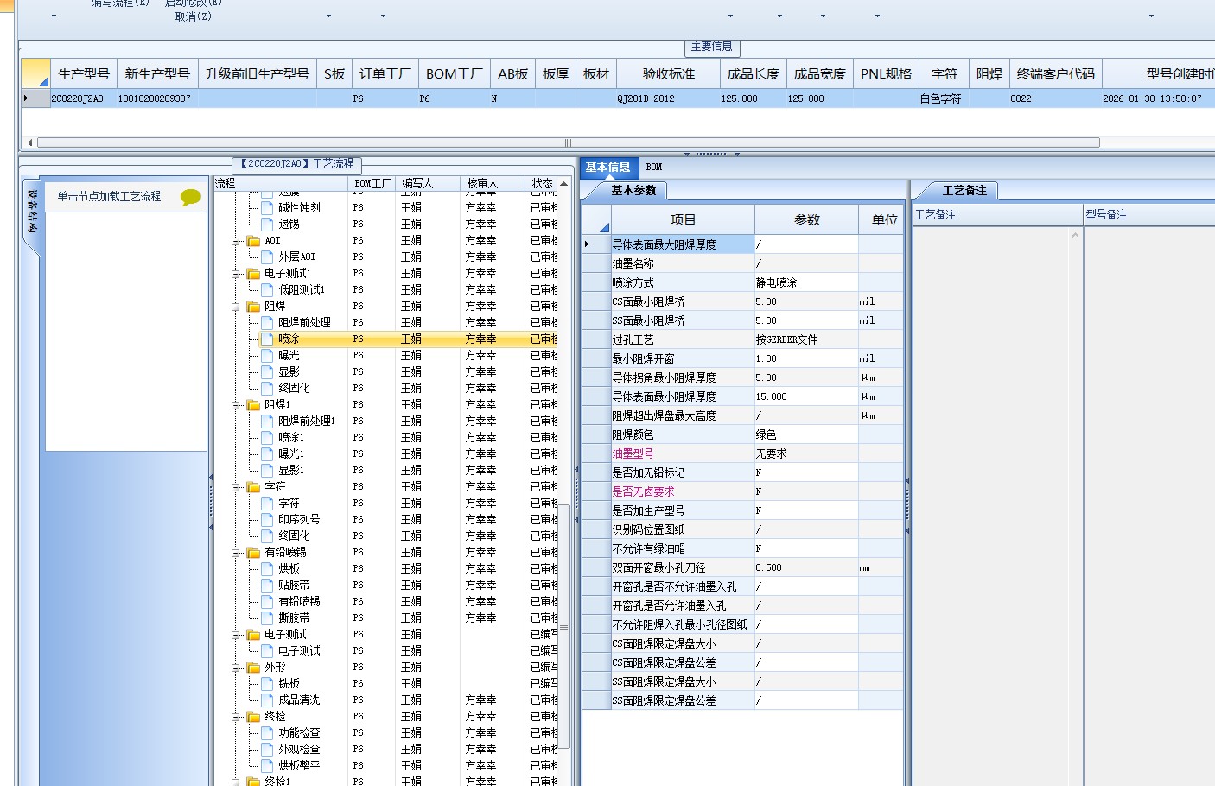Click 单击节点加载工艺流程 button
Viewport: 1215px width, 786px height.
point(109,197)
